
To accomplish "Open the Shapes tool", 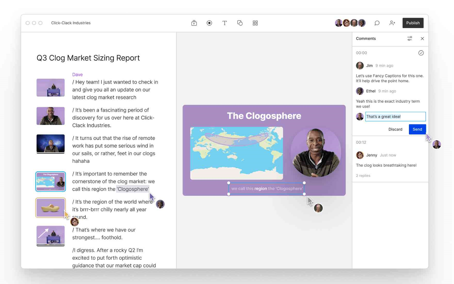I will click(240, 23).
